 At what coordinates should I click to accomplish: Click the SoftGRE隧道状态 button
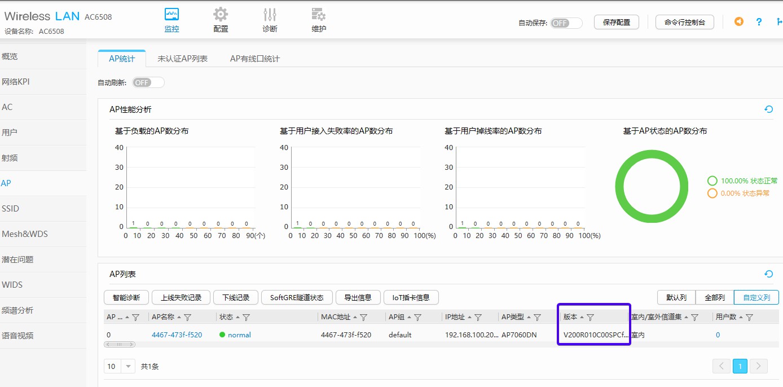click(x=297, y=297)
